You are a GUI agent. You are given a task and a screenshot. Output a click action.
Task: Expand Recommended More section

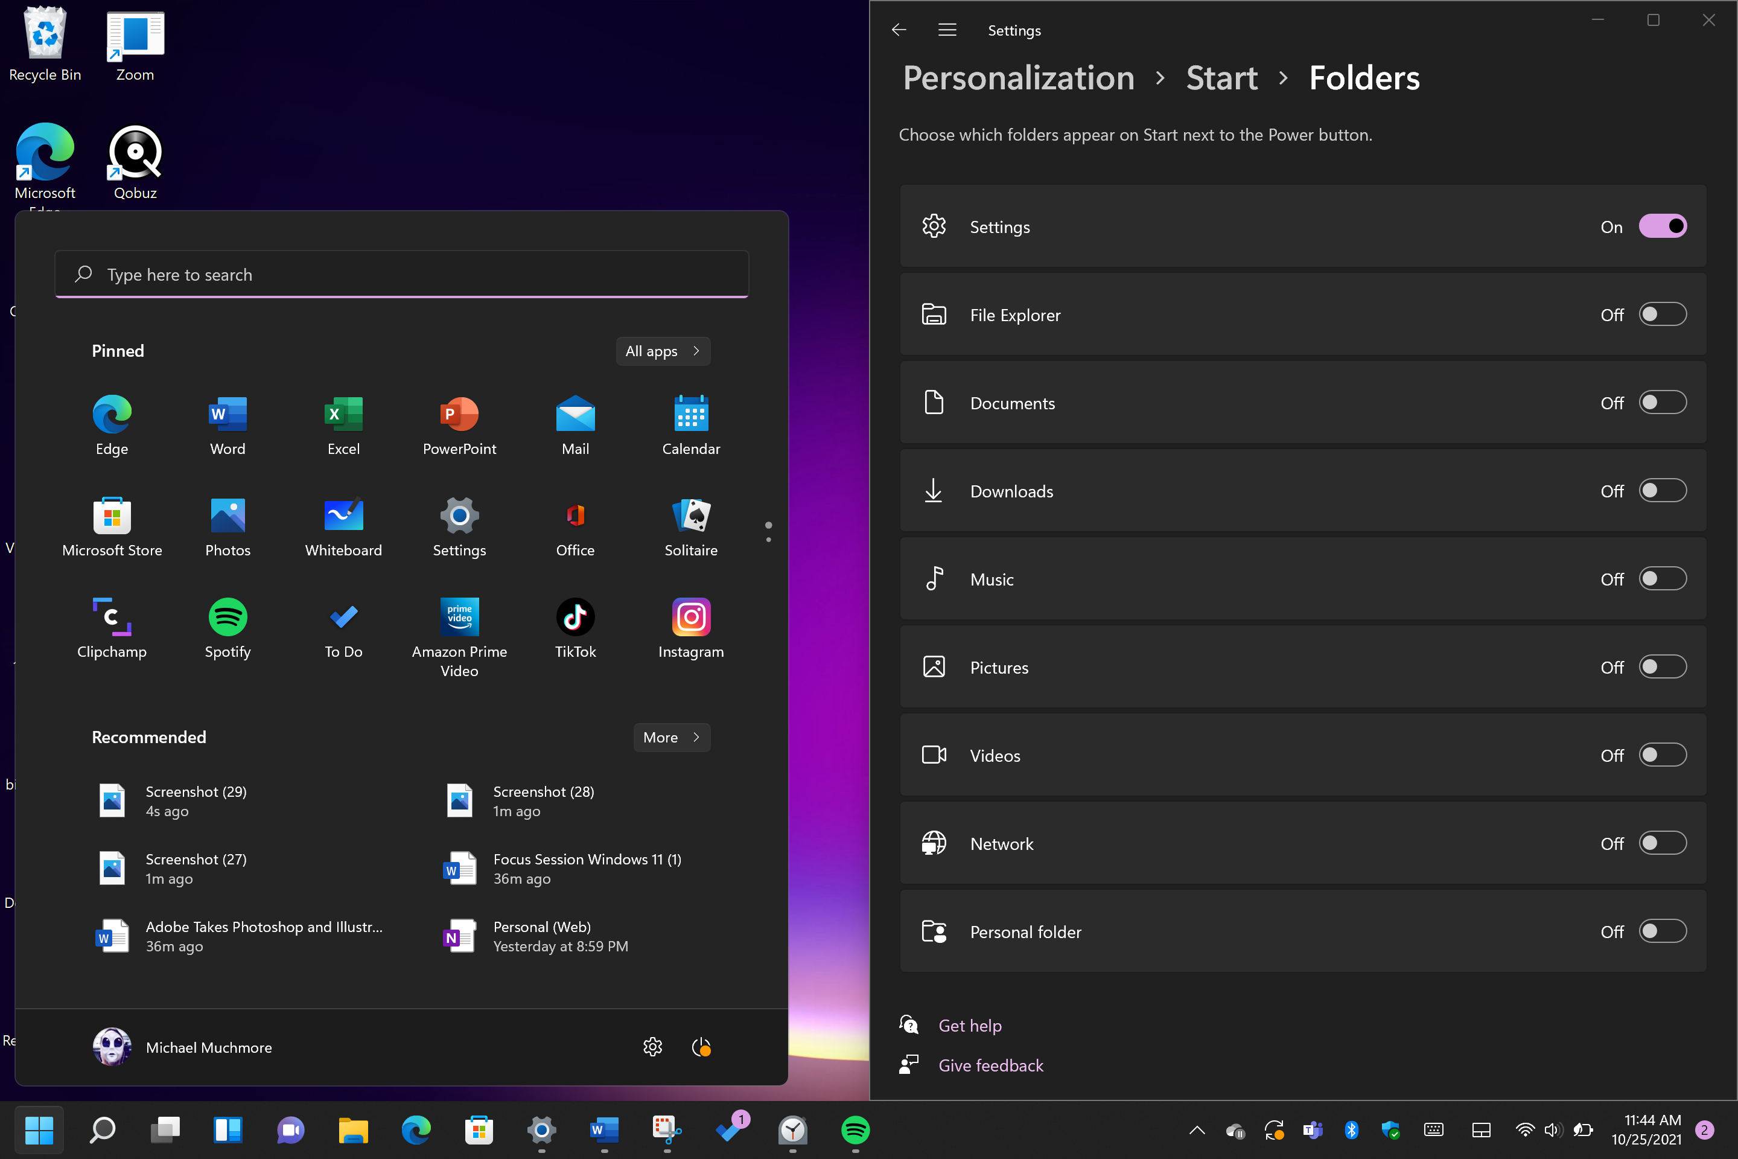pos(671,737)
